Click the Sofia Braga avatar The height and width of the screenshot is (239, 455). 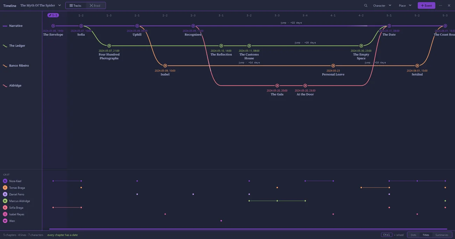5,208
